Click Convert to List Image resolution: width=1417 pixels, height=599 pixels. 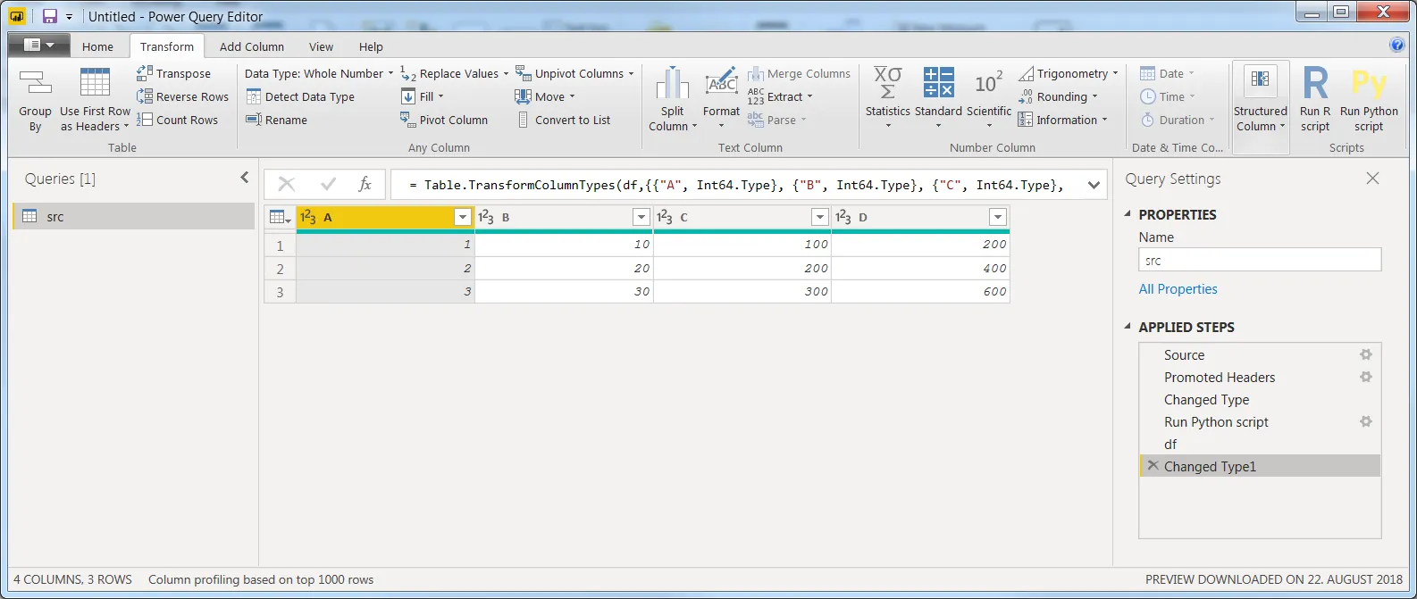point(563,120)
